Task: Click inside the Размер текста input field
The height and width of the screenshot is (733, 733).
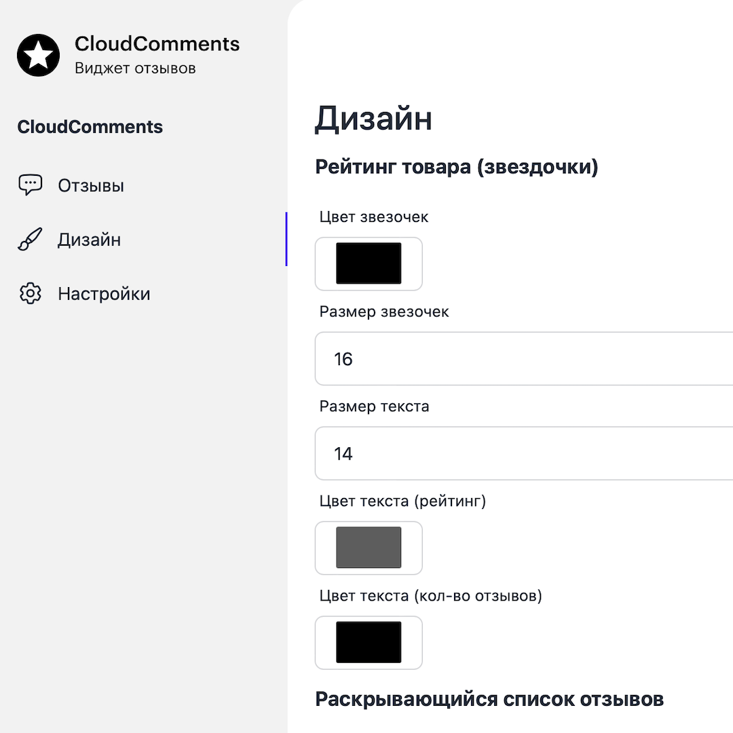Action: (475, 453)
